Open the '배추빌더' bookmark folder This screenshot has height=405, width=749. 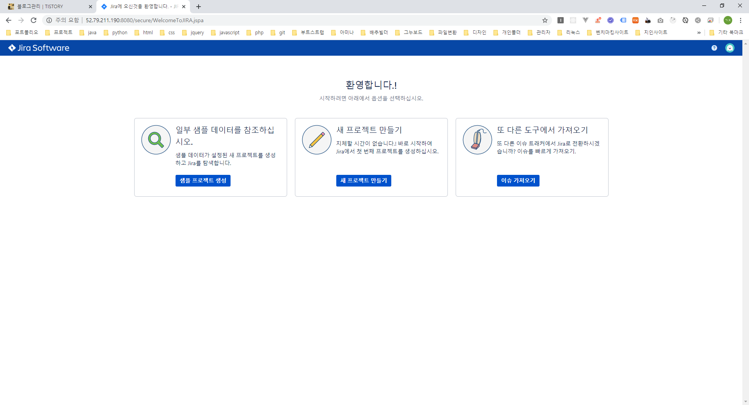pyautogui.click(x=374, y=33)
